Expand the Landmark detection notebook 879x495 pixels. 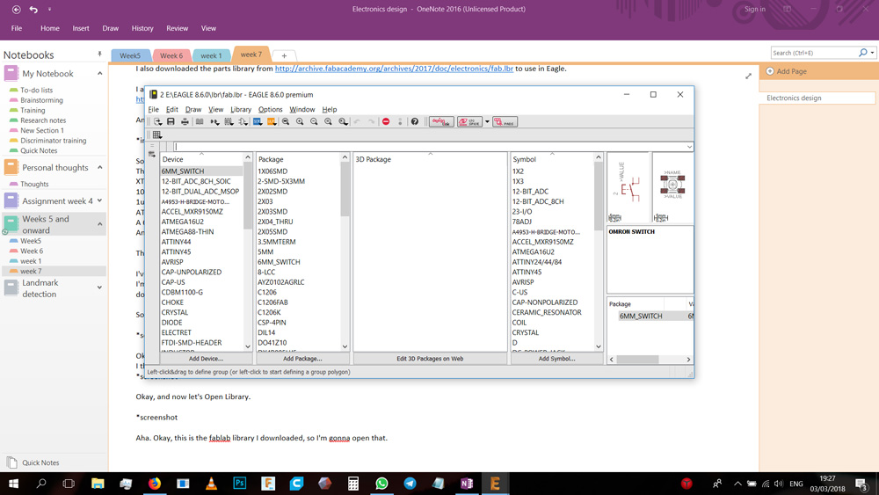pyautogui.click(x=100, y=288)
